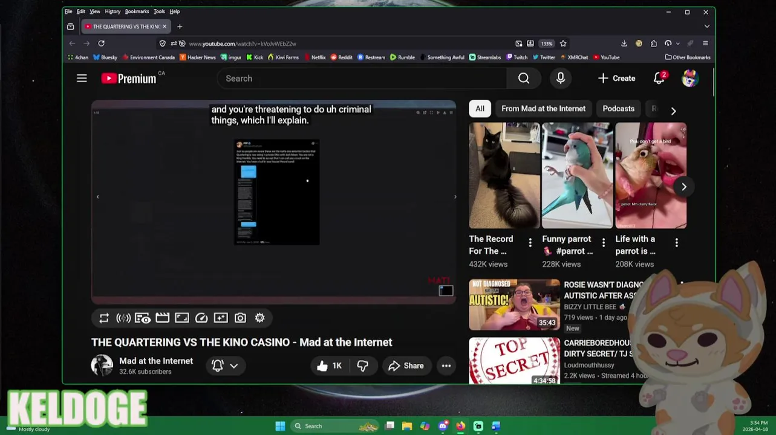Open YouTube guide hamburger menu

pos(82,79)
